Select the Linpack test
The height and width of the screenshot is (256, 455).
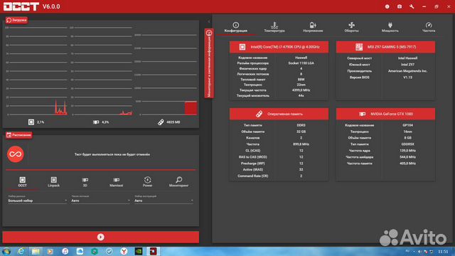click(x=54, y=182)
